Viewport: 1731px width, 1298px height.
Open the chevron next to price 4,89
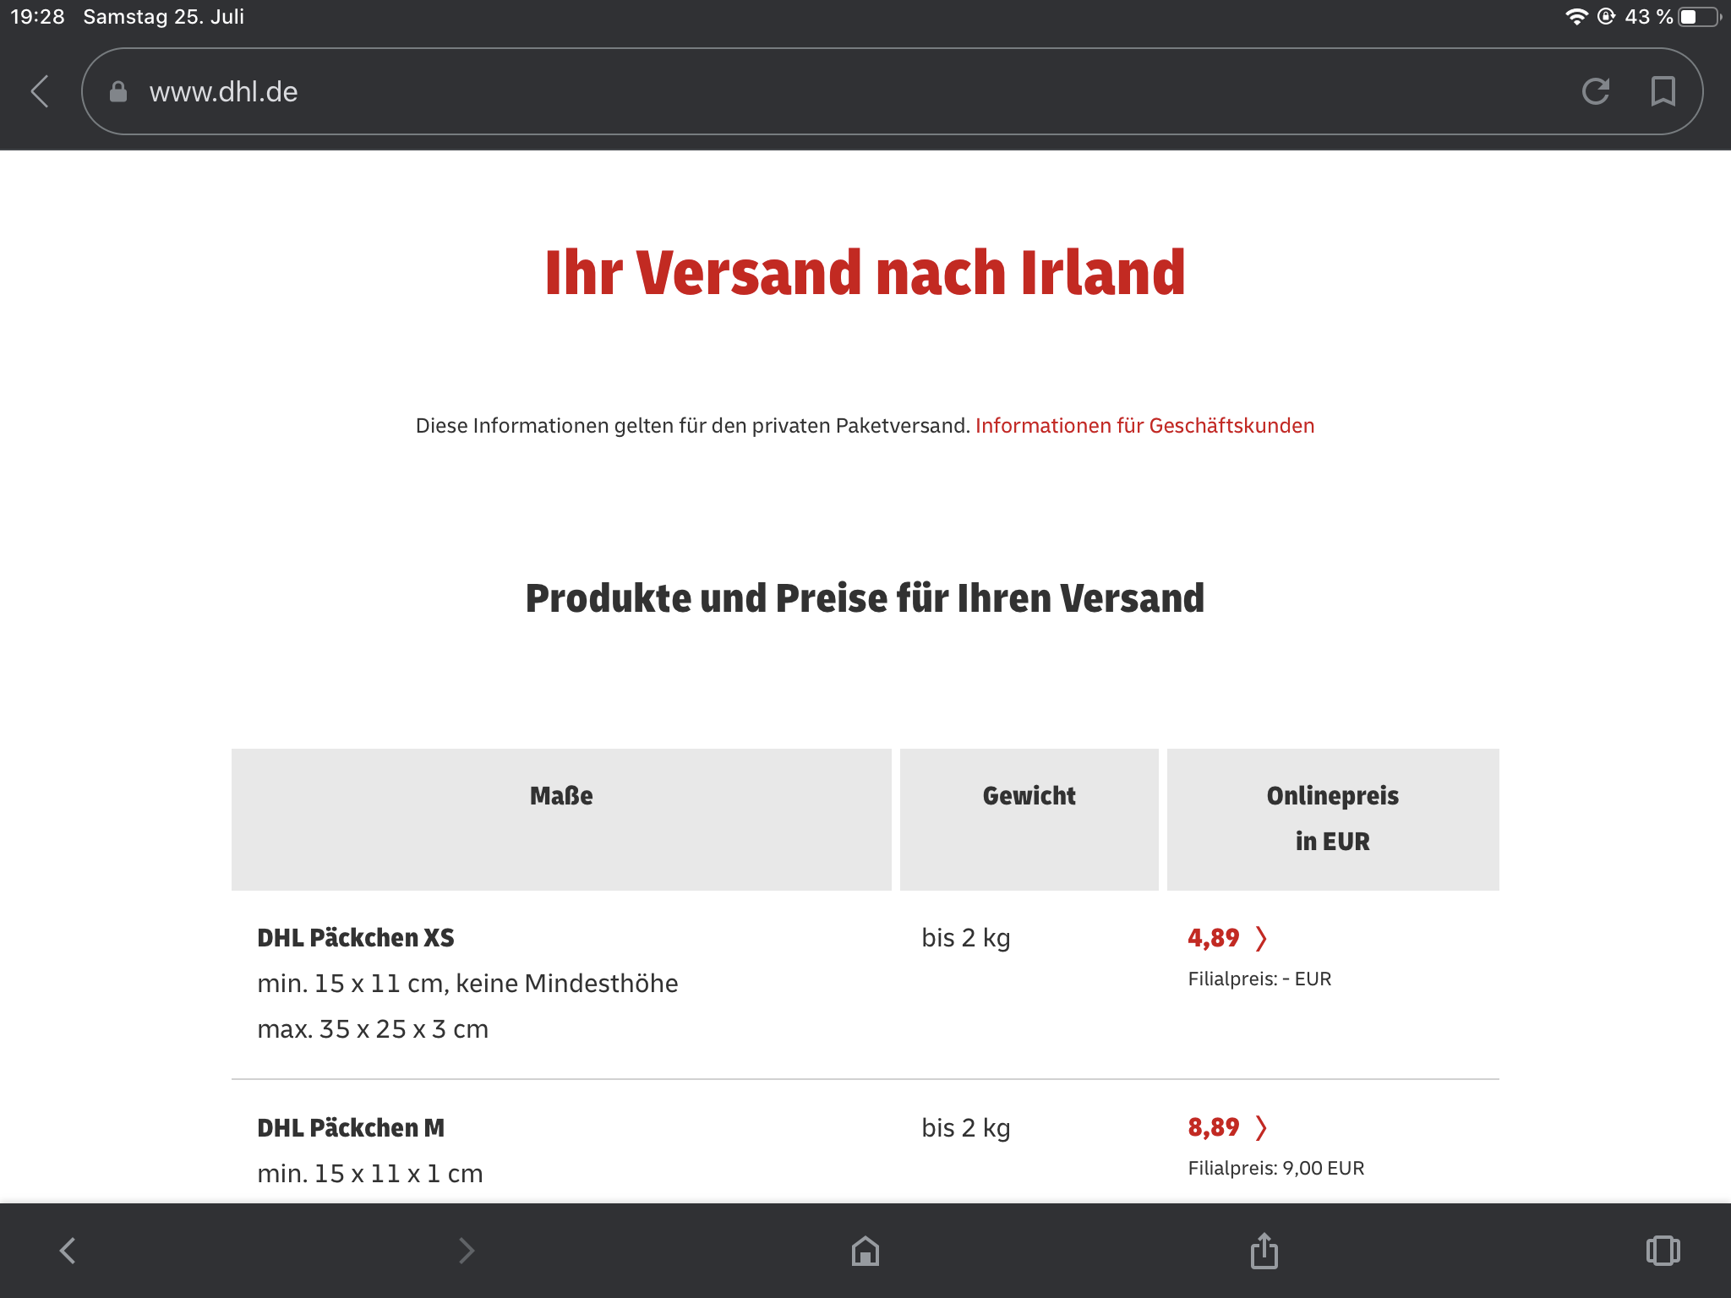click(1261, 938)
